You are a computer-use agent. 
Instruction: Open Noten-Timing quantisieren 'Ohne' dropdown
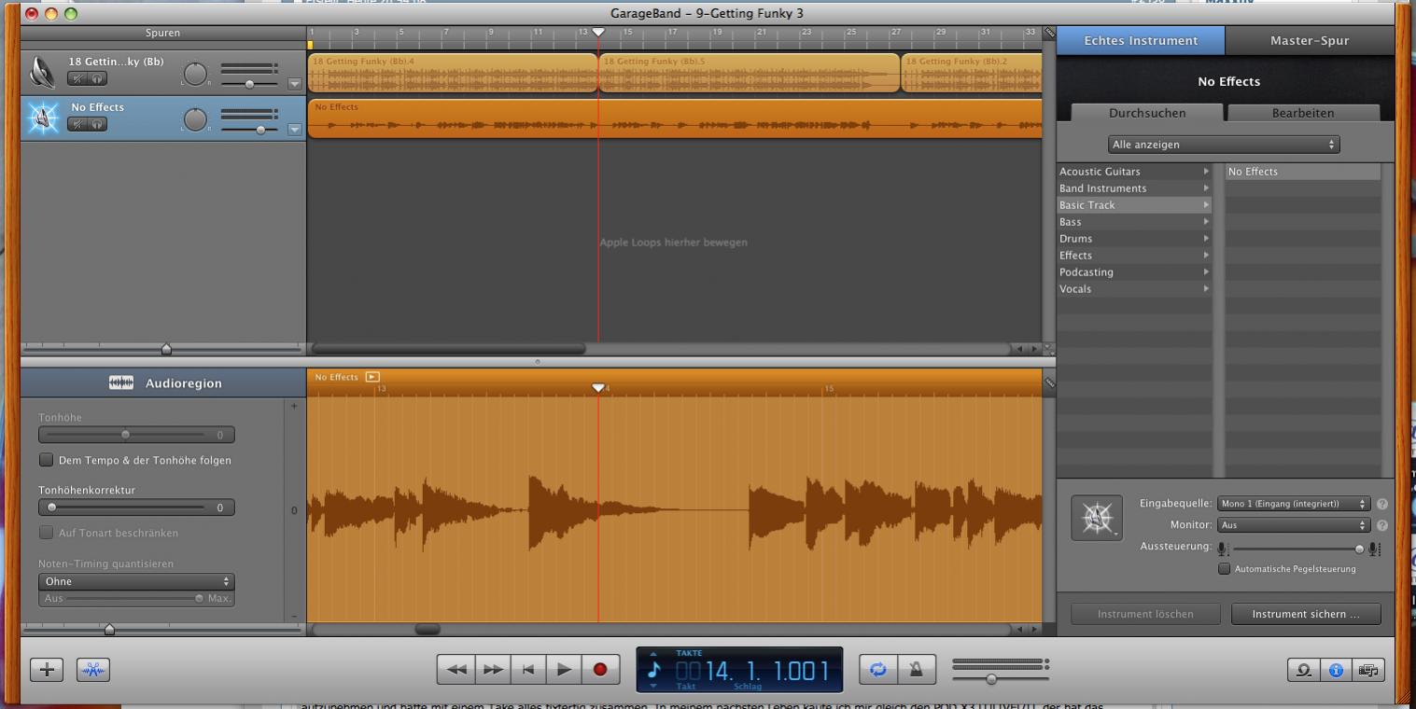click(x=136, y=581)
